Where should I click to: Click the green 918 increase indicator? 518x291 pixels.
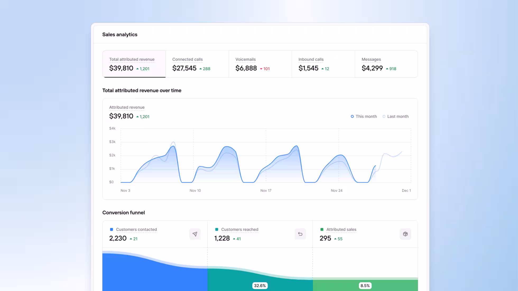click(391, 69)
